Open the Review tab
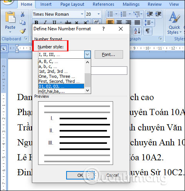 pos(155,4)
